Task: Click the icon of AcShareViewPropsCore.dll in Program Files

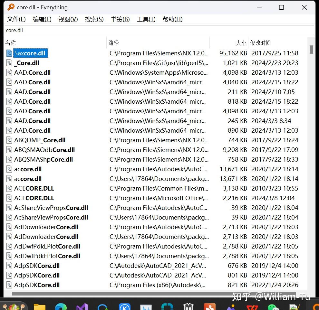Action: tap(9, 208)
